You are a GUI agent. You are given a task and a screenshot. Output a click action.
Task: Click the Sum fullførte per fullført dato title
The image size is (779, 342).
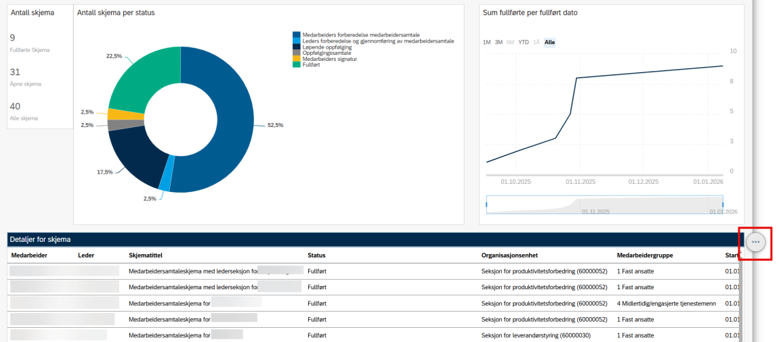(530, 13)
